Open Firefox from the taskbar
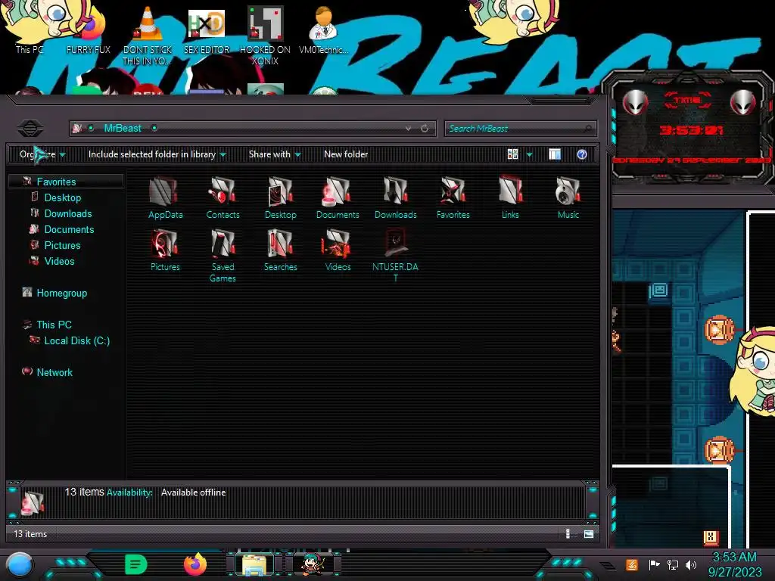The width and height of the screenshot is (775, 581). (195, 564)
